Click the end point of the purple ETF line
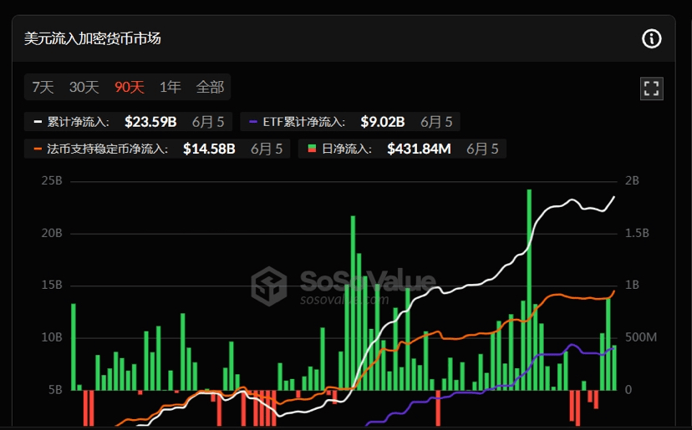Screen dimensions: 692x430 (614, 347)
